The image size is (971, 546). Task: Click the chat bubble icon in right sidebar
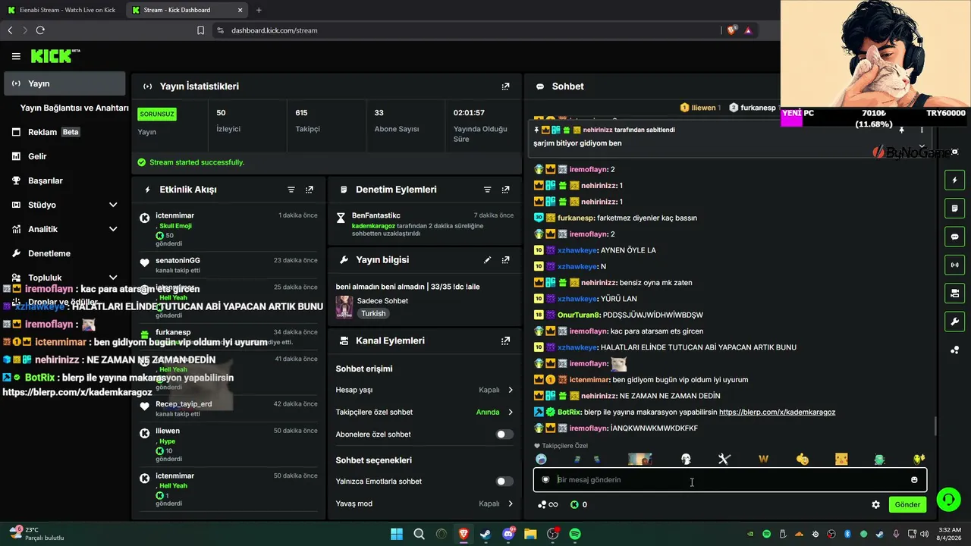tap(955, 237)
